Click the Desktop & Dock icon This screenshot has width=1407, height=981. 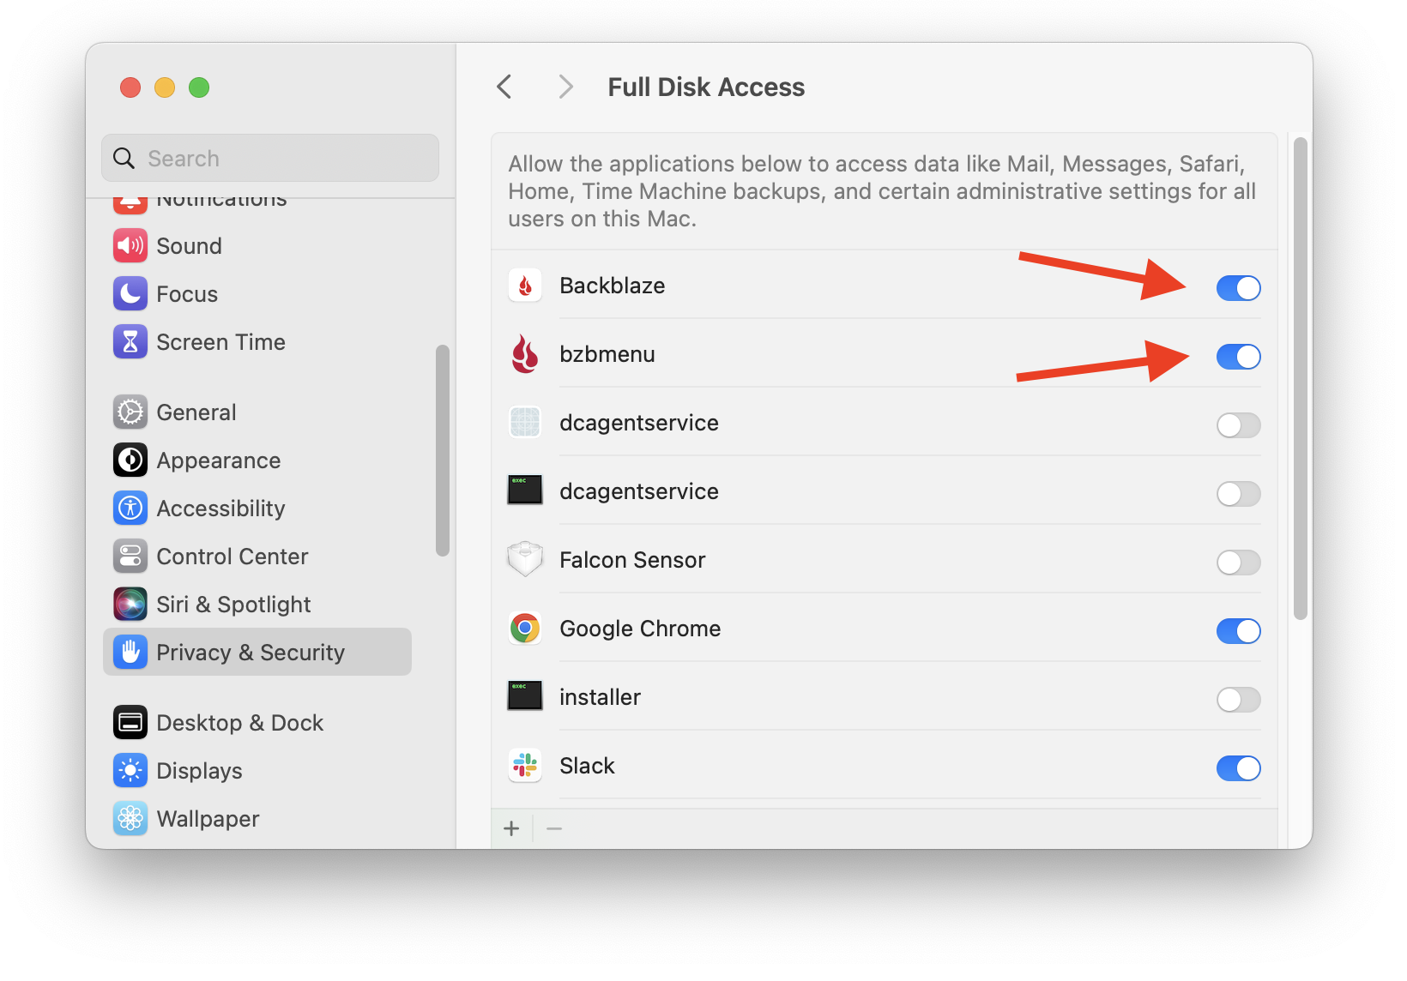tap(130, 723)
